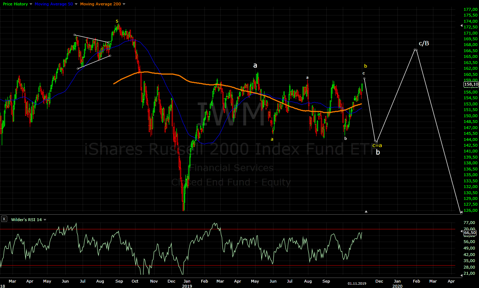
Task: Click the arrow marker beside the 66,50 RSI value
Action: click(461, 232)
